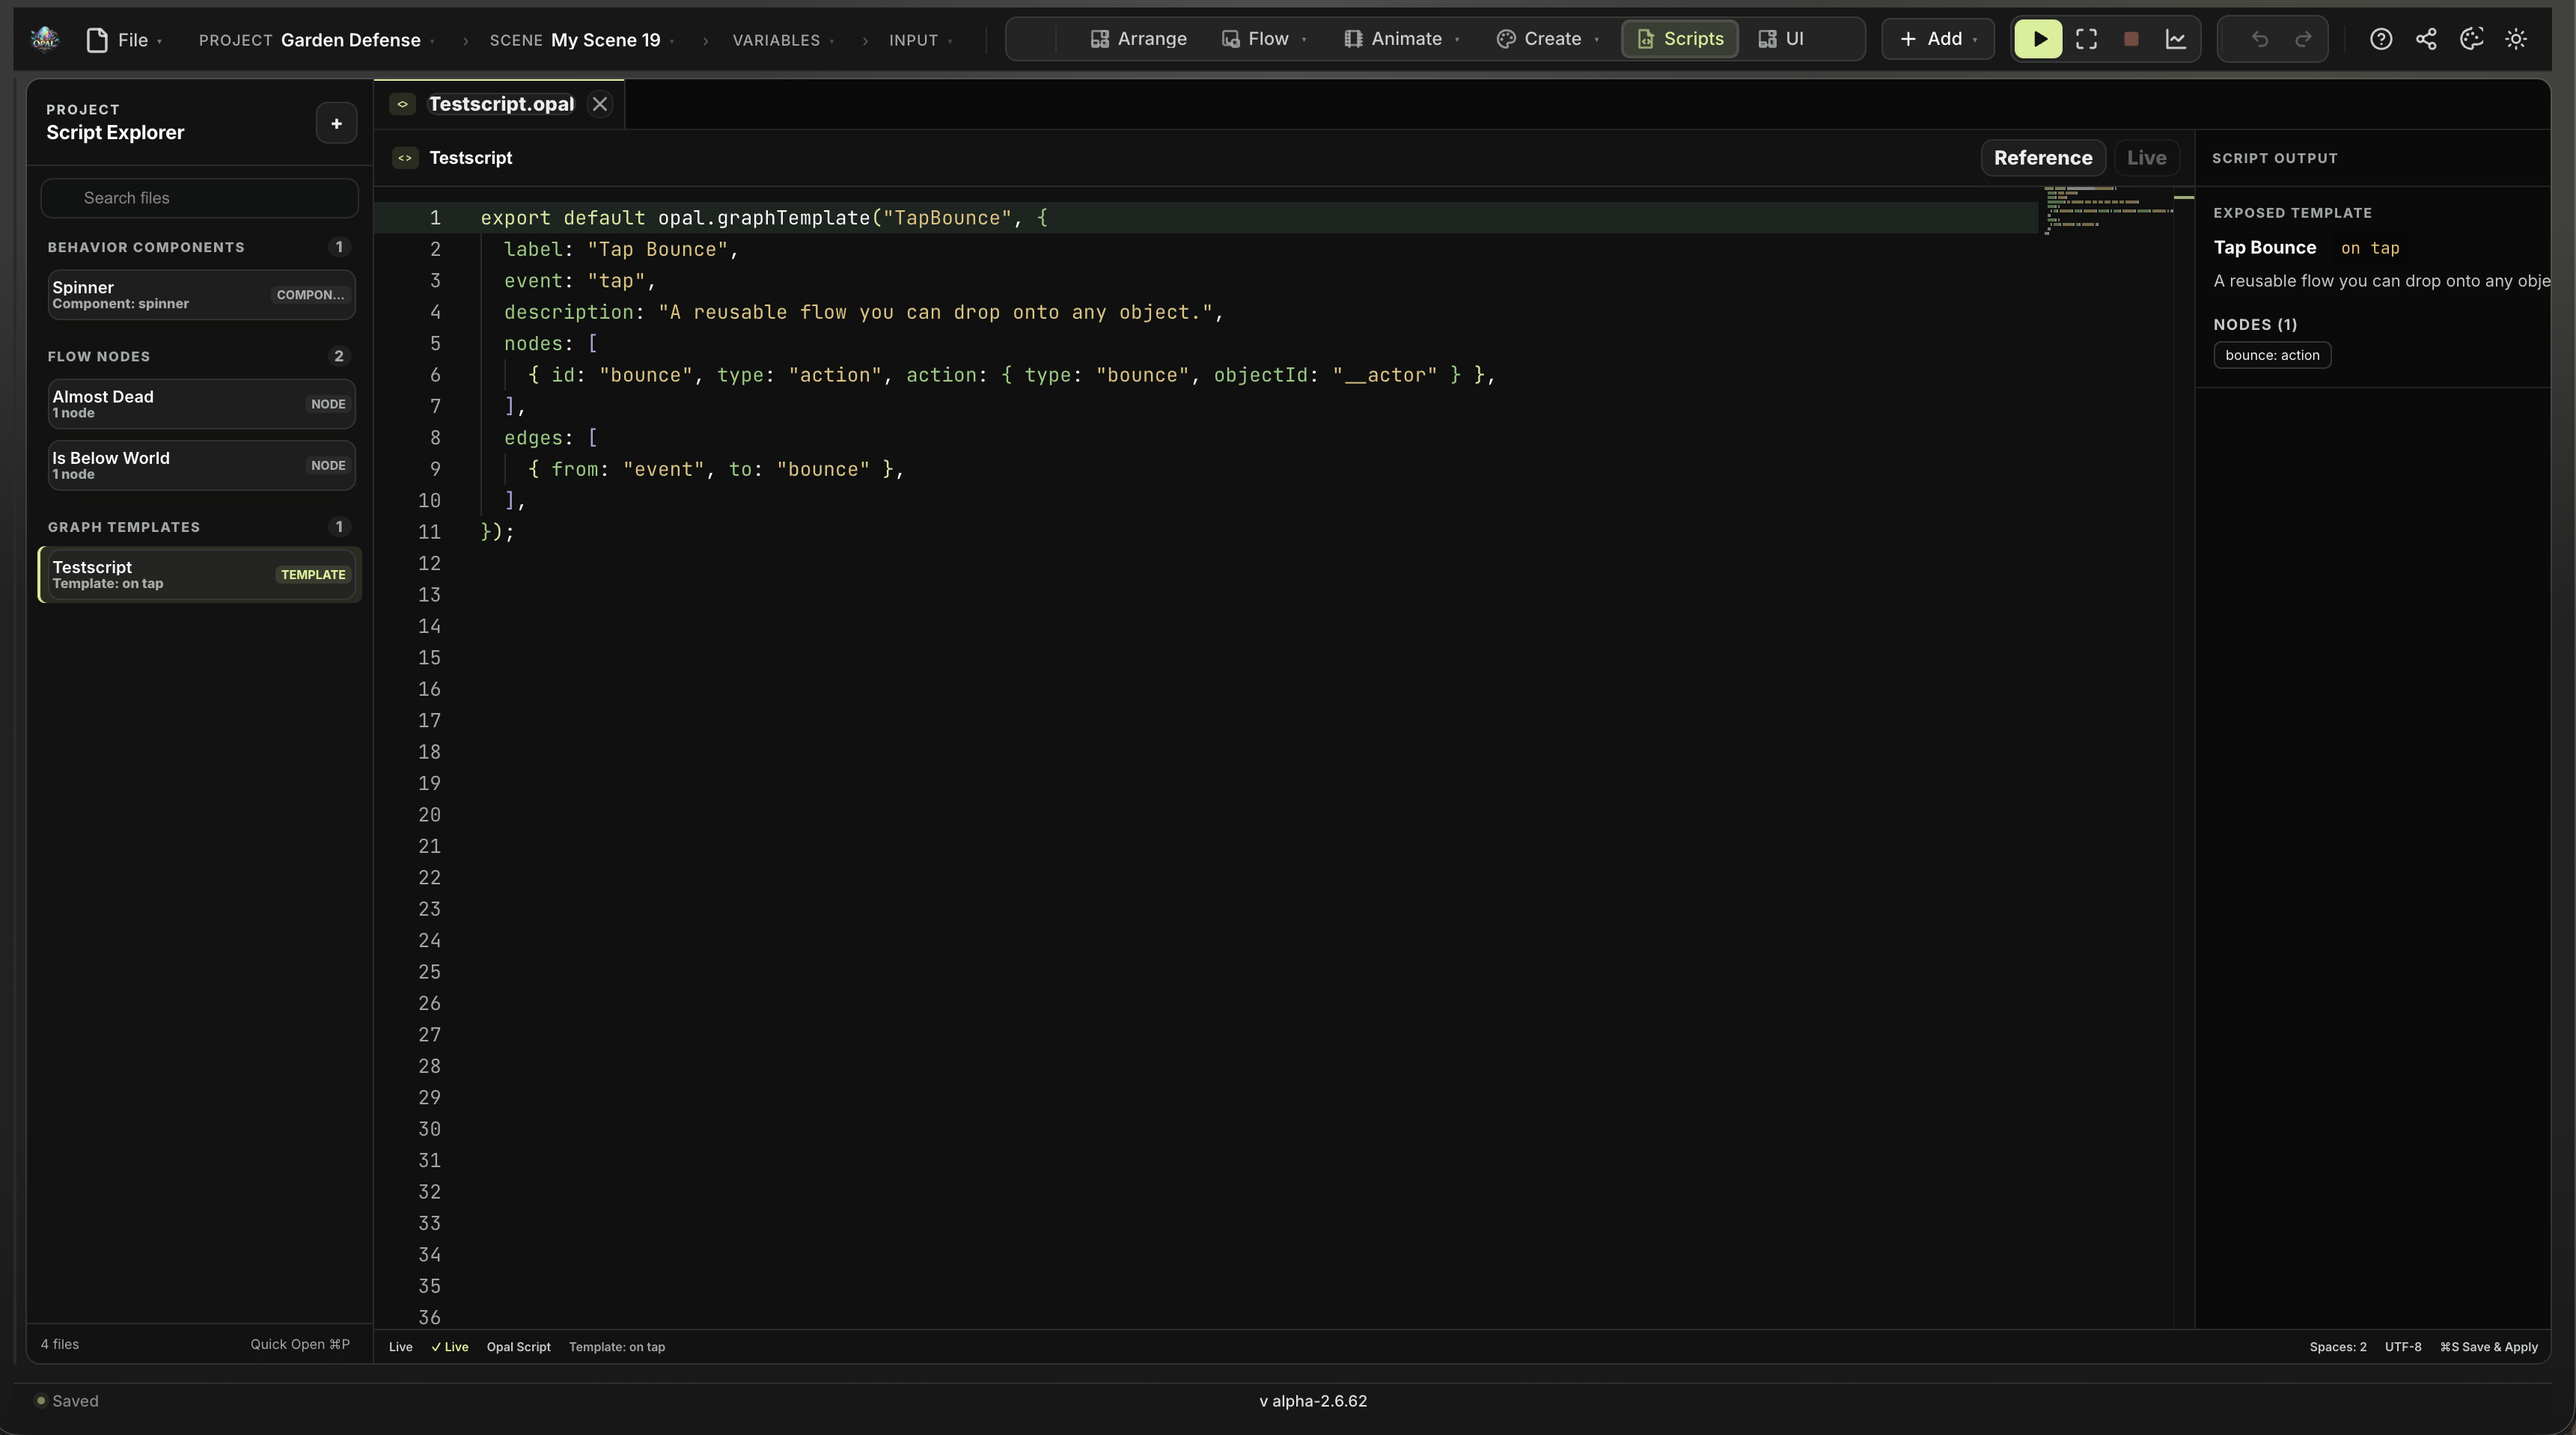Select the Scripts mode tab
This screenshot has width=2576, height=1435.
pyautogui.click(x=1680, y=39)
